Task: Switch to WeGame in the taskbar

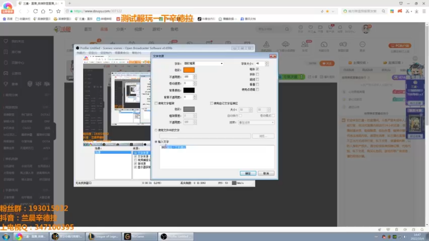Action: tap(139, 236)
